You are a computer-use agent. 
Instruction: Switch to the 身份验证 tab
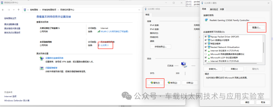click(214, 9)
